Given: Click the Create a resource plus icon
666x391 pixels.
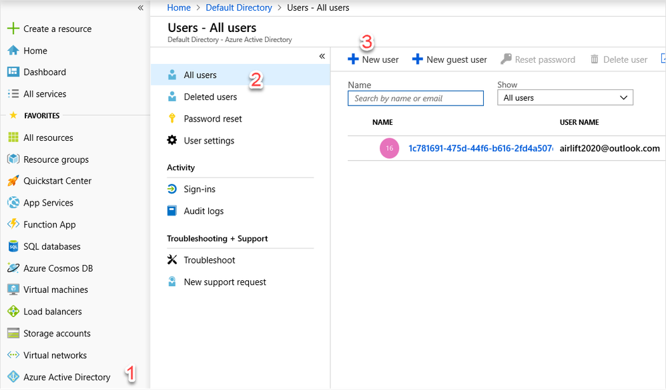Looking at the screenshot, I should 13,29.
